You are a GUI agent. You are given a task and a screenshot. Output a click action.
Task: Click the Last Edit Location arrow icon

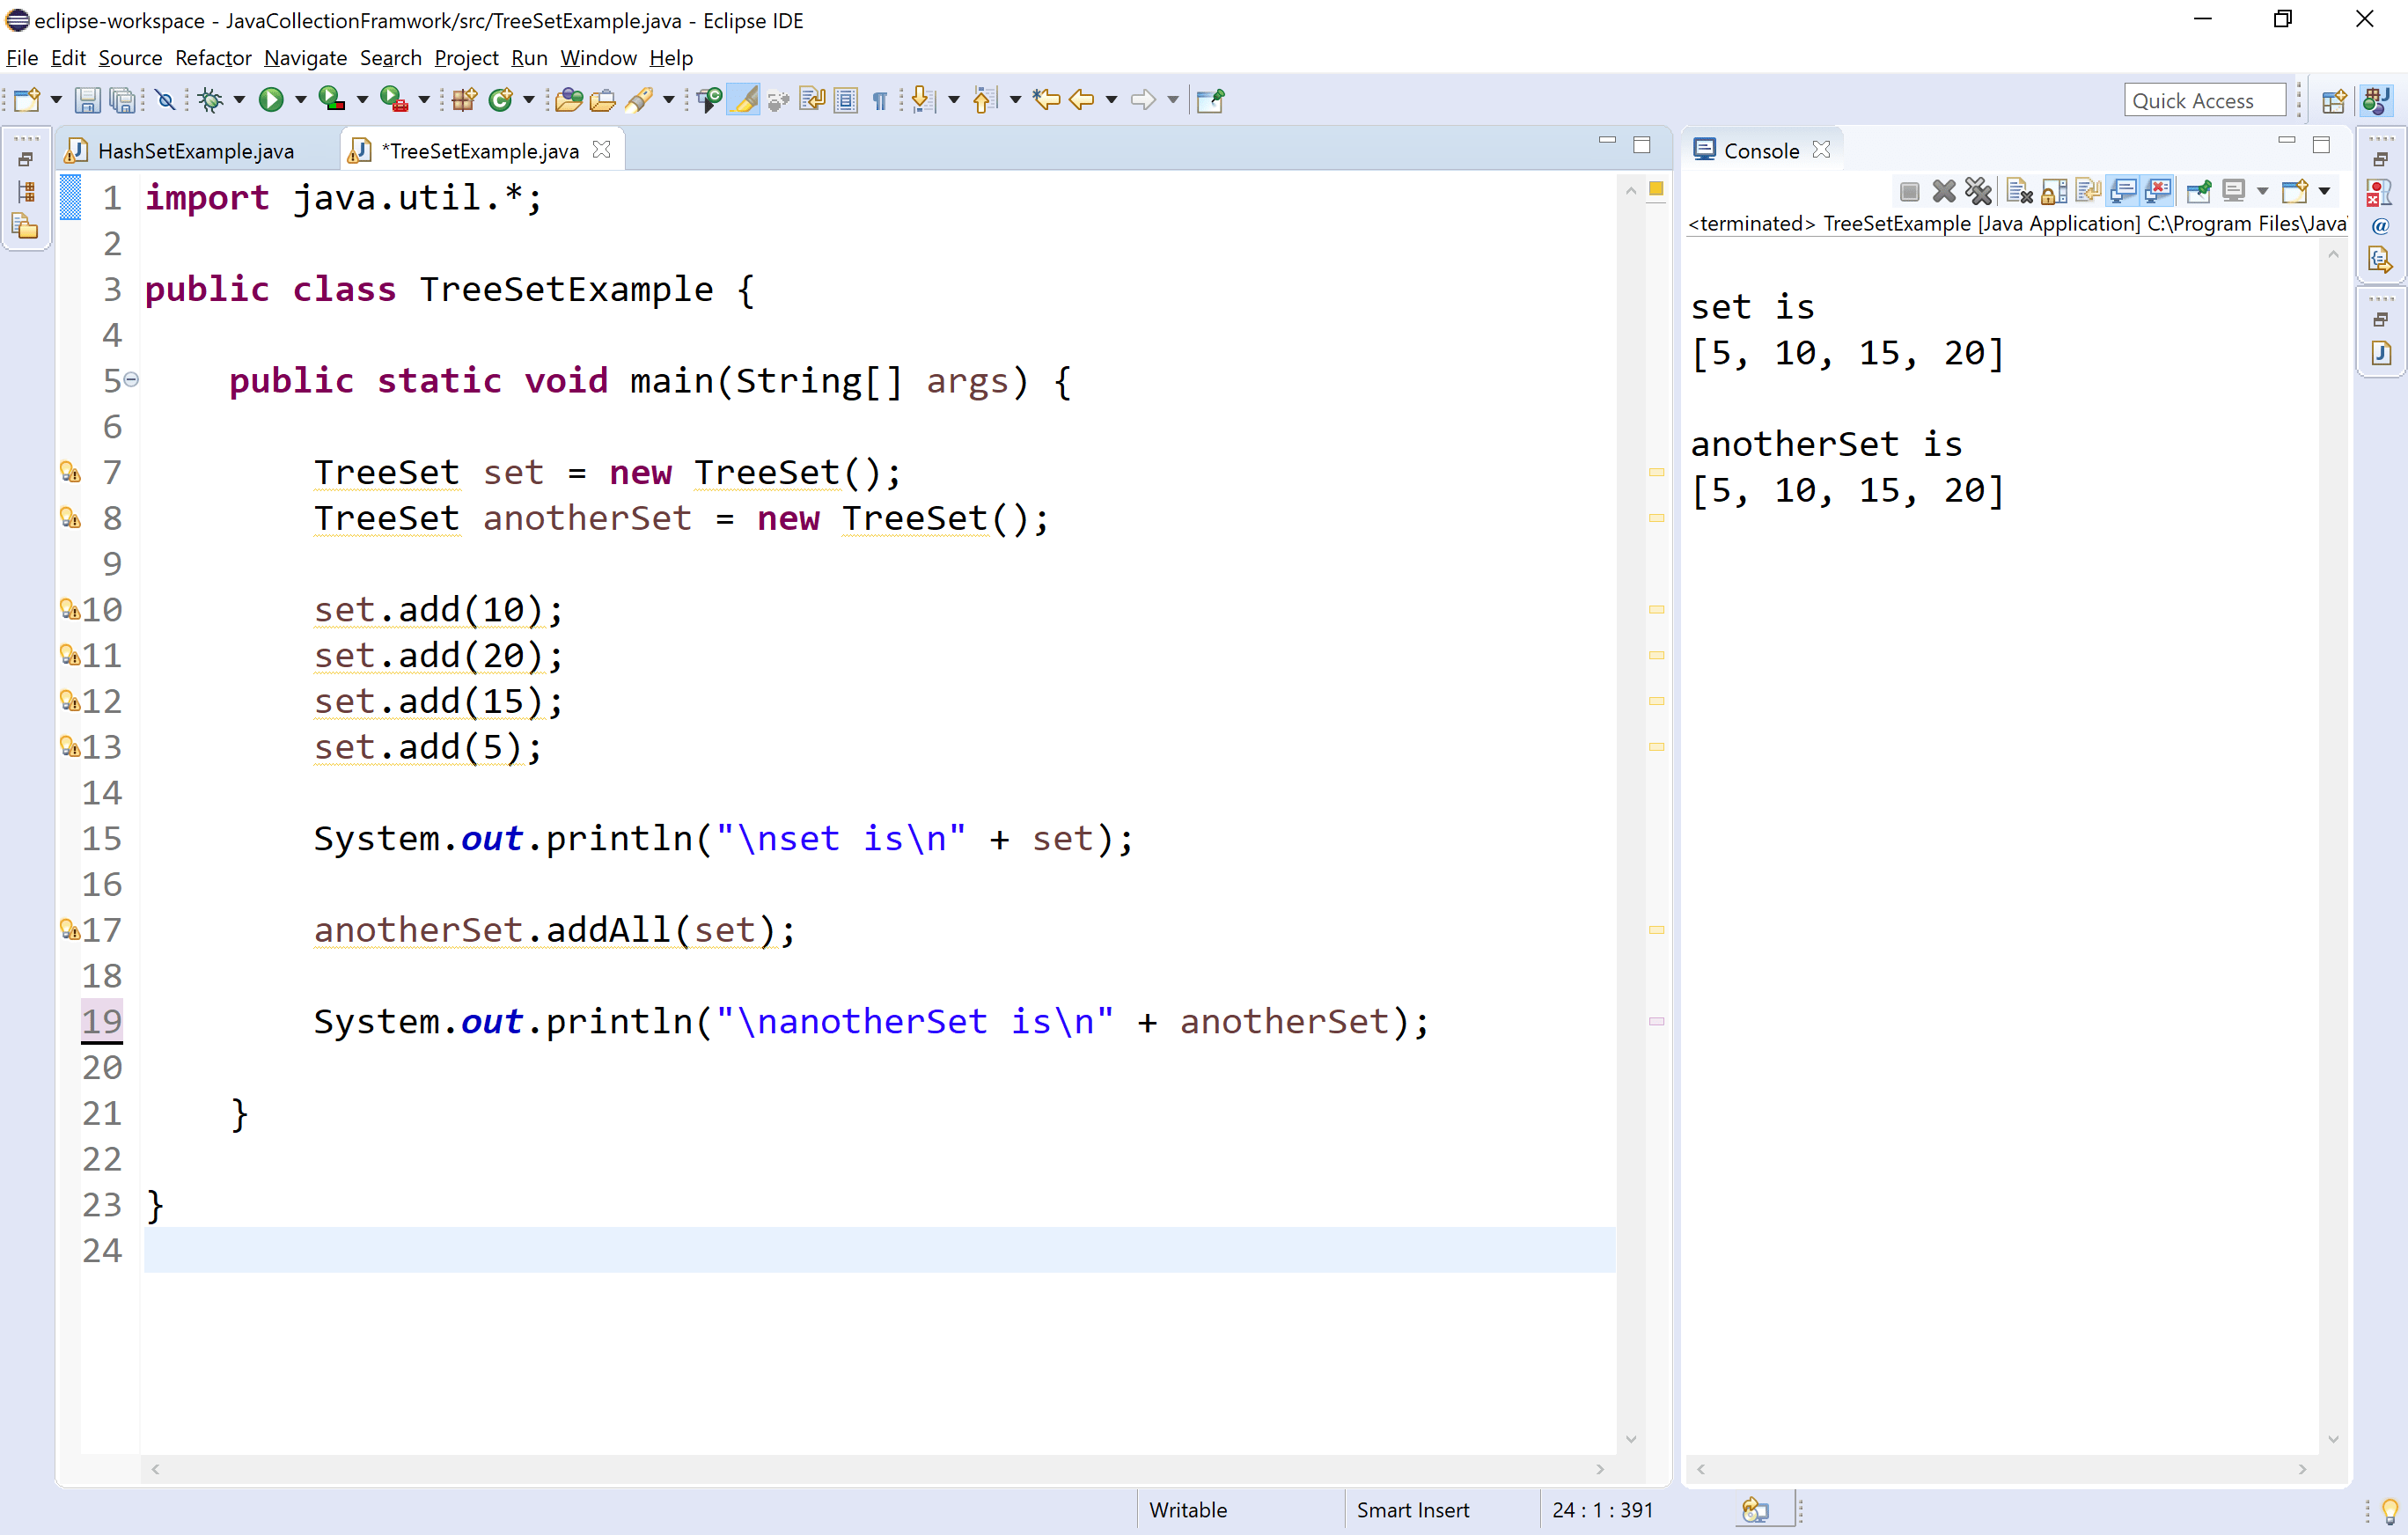(x=1046, y=100)
